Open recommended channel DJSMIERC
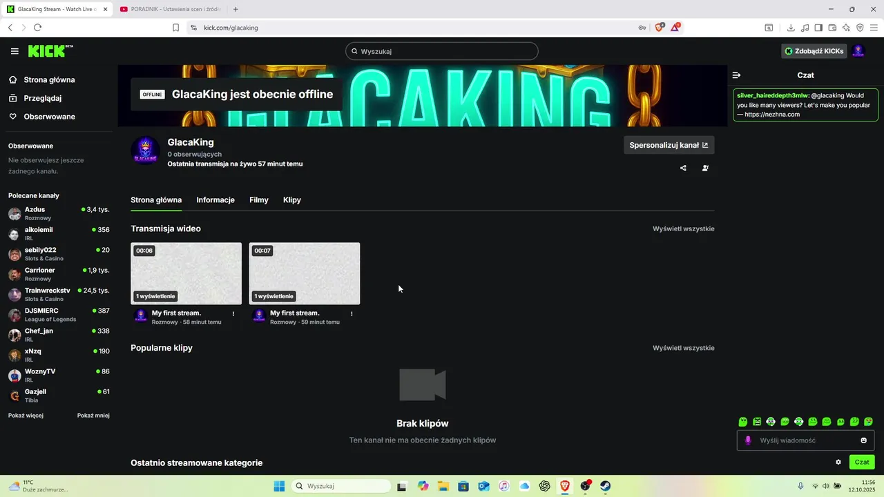 click(x=59, y=315)
